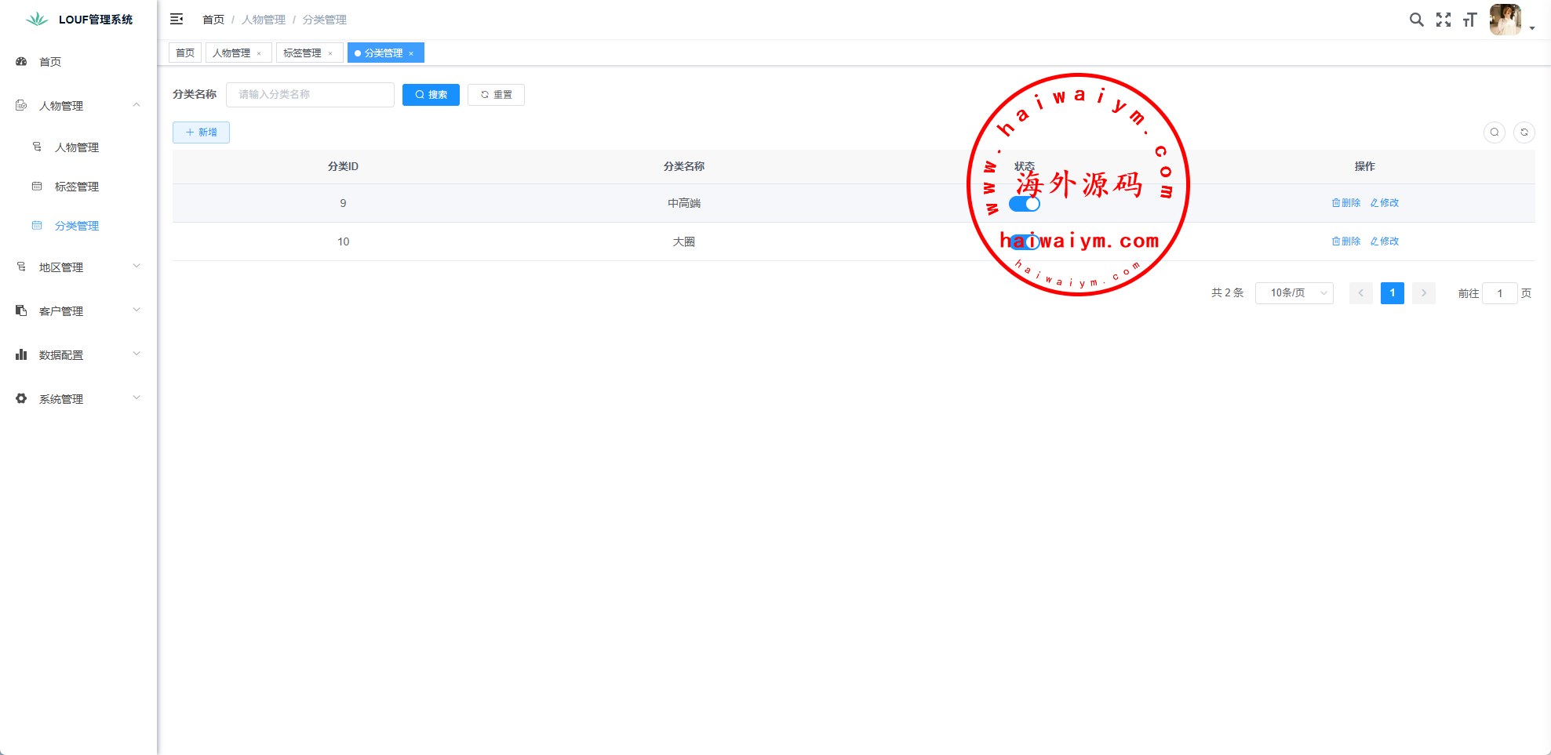Click the 新增 button

[201, 132]
